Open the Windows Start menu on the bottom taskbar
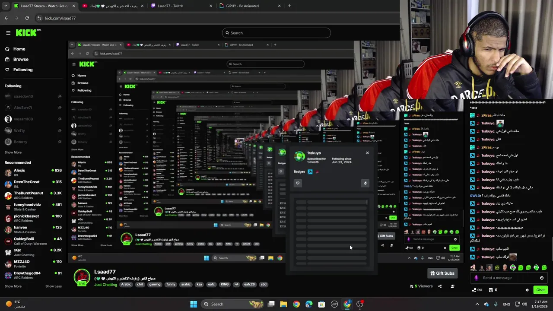This screenshot has height=311, width=553. (194, 304)
